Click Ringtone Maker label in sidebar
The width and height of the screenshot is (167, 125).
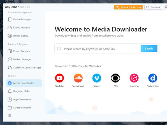22,91
